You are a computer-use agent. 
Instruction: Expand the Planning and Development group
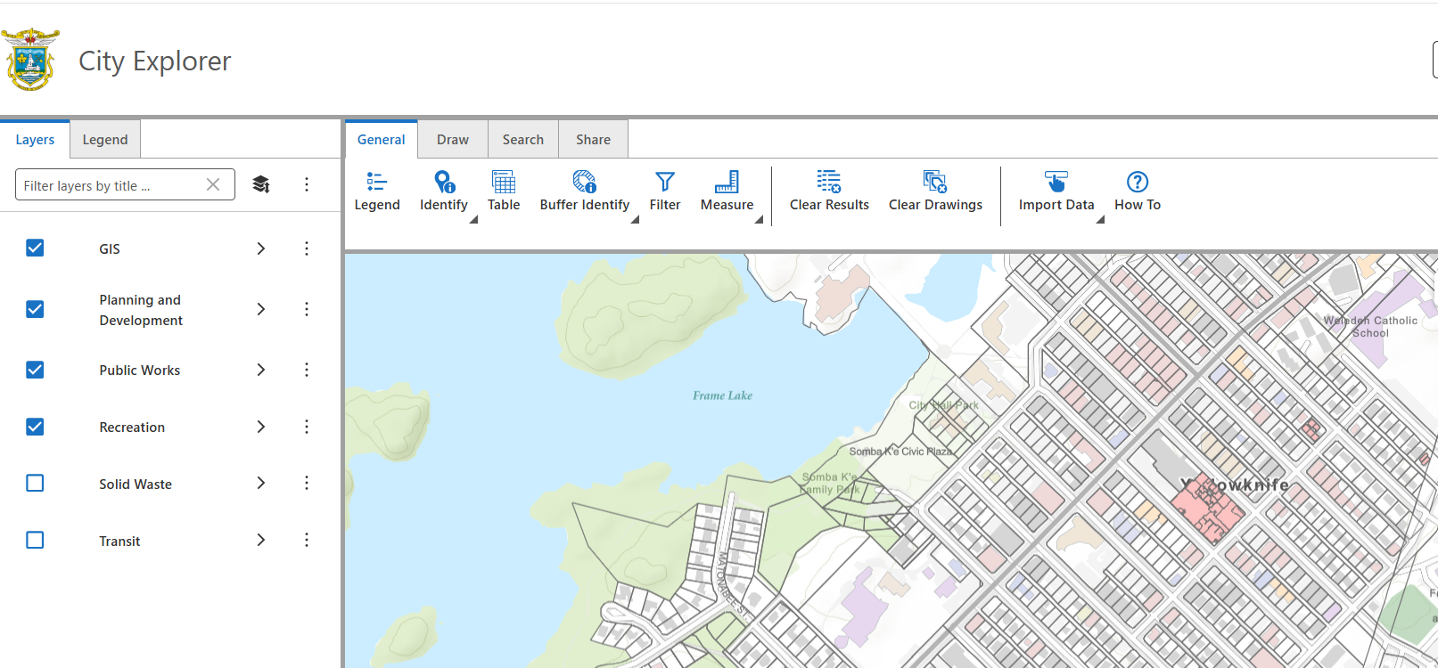(261, 309)
